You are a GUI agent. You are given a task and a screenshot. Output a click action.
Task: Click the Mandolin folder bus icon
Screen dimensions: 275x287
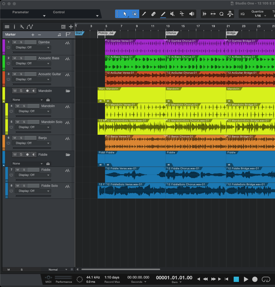[x=48, y=100]
